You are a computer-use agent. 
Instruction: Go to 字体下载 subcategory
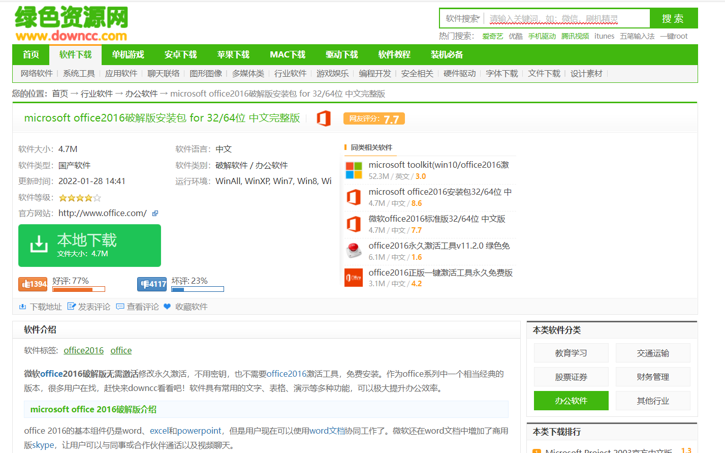(x=502, y=74)
